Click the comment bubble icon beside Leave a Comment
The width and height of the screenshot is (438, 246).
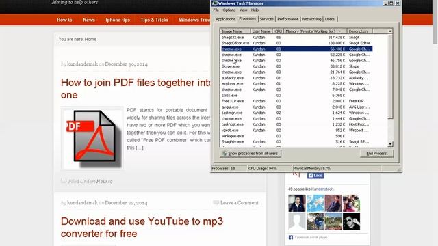[x=216, y=202]
